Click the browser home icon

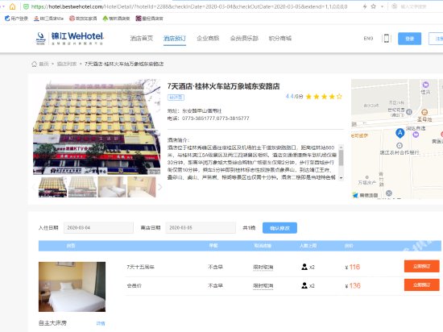click(x=12, y=6)
